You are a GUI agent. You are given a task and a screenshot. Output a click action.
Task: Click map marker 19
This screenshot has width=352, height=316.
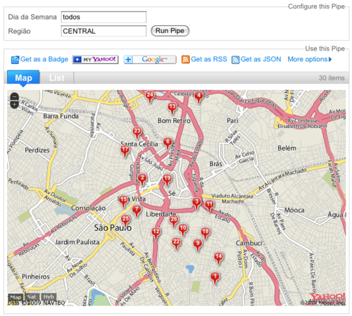click(x=167, y=179)
